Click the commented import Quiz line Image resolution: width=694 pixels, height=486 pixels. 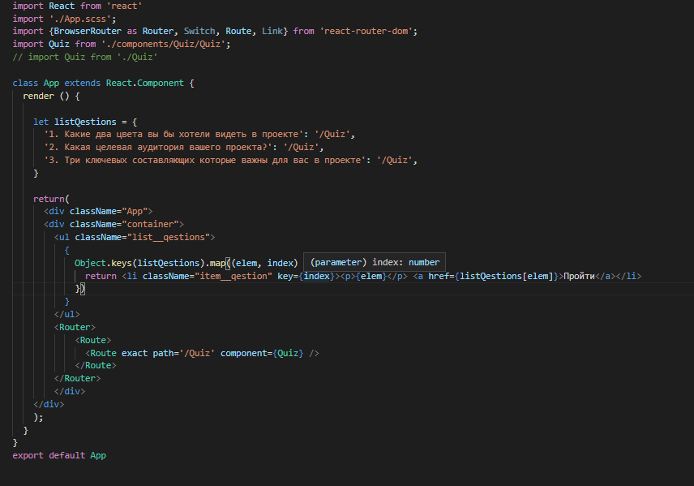pyautogui.click(x=85, y=57)
